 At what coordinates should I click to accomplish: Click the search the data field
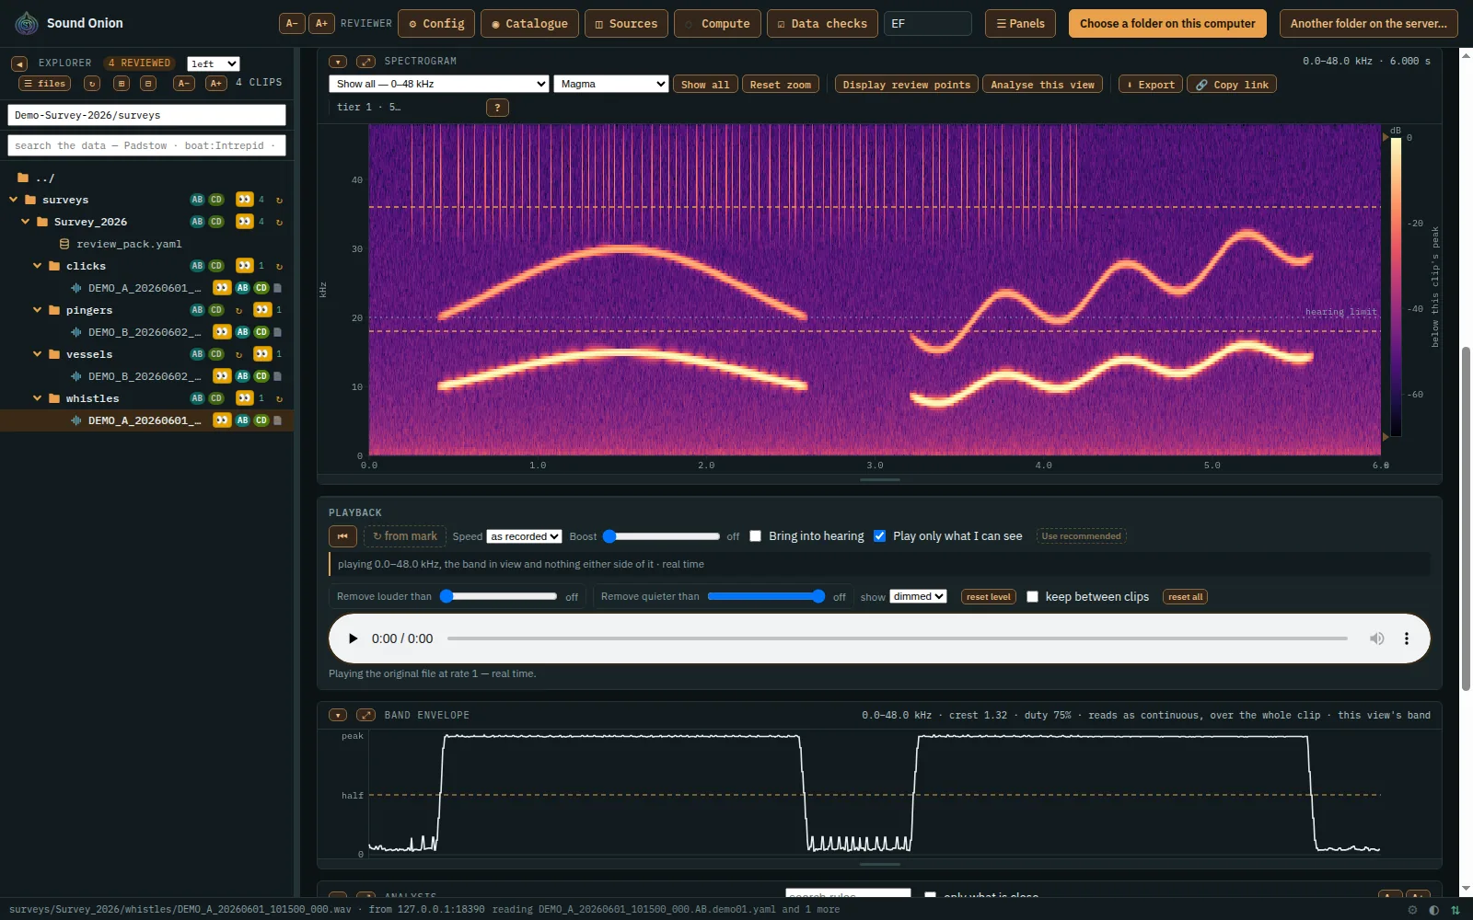pos(146,145)
